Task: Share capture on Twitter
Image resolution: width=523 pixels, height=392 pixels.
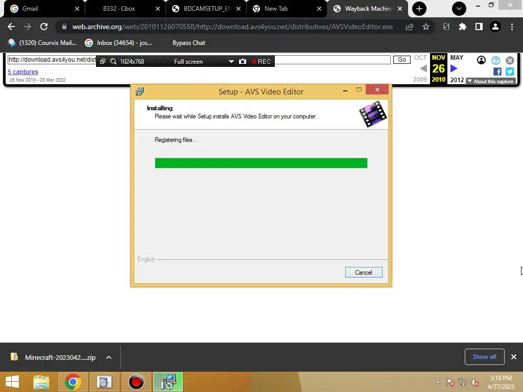Action: tap(510, 71)
